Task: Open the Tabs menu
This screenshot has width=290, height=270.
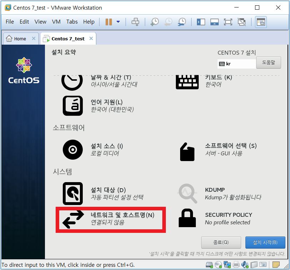Action: click(x=72, y=22)
